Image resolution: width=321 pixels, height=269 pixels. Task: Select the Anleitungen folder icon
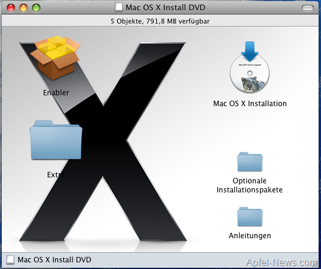pyautogui.click(x=250, y=217)
